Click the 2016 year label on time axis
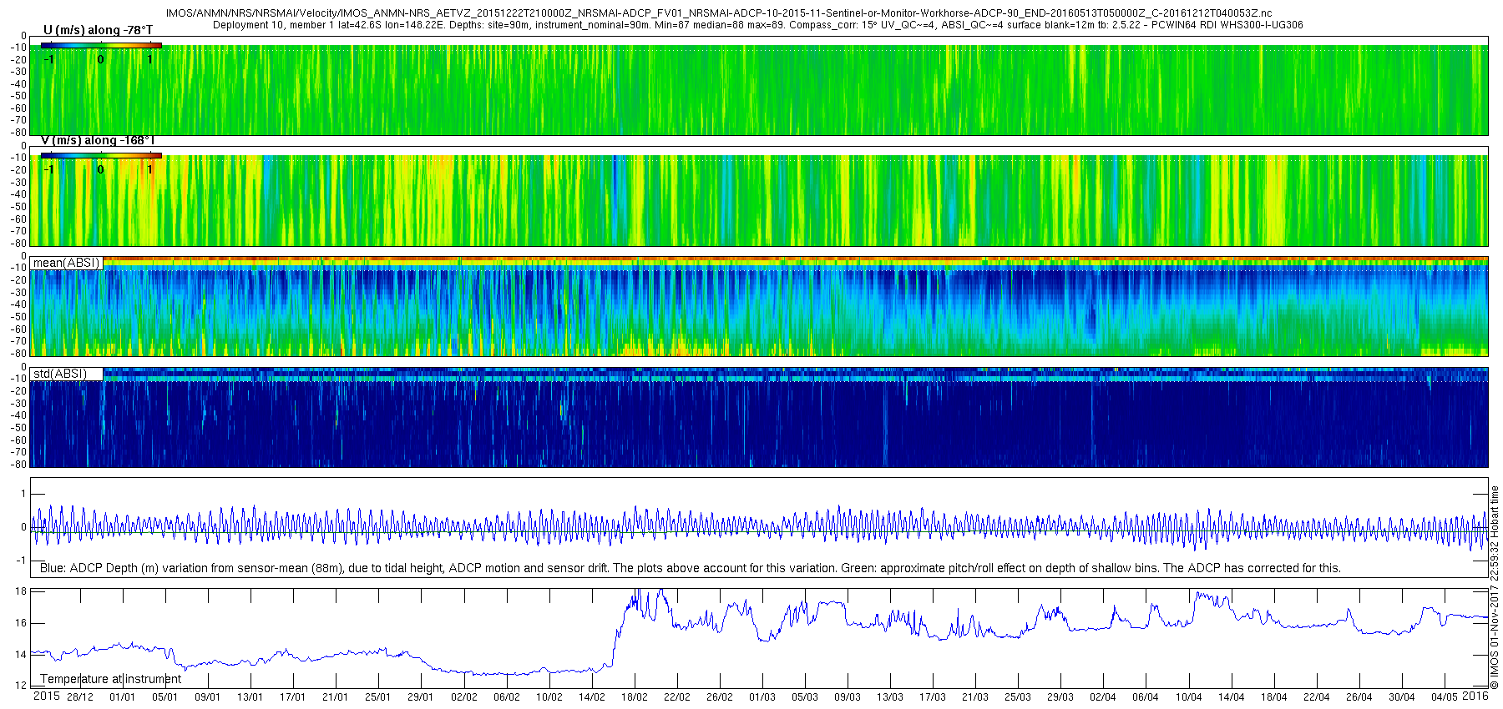1503x709 pixels. (1475, 696)
